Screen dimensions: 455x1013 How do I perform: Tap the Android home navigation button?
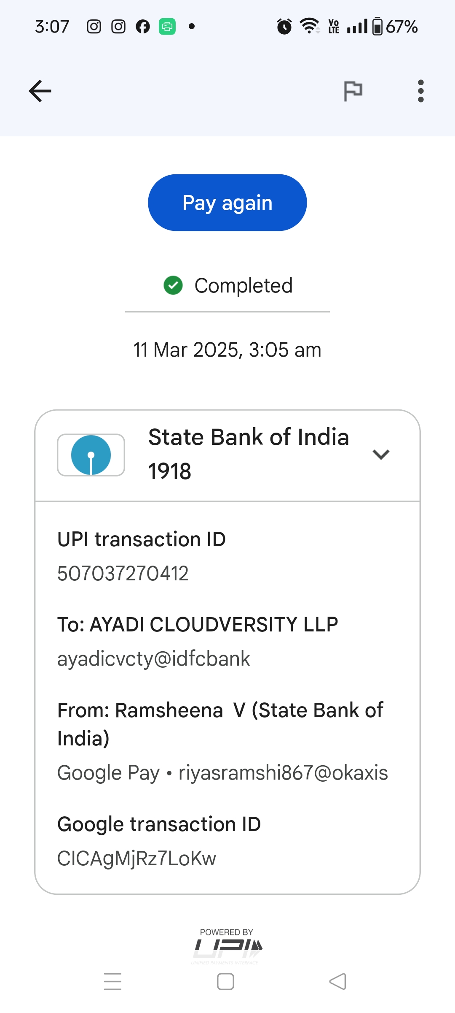225,981
